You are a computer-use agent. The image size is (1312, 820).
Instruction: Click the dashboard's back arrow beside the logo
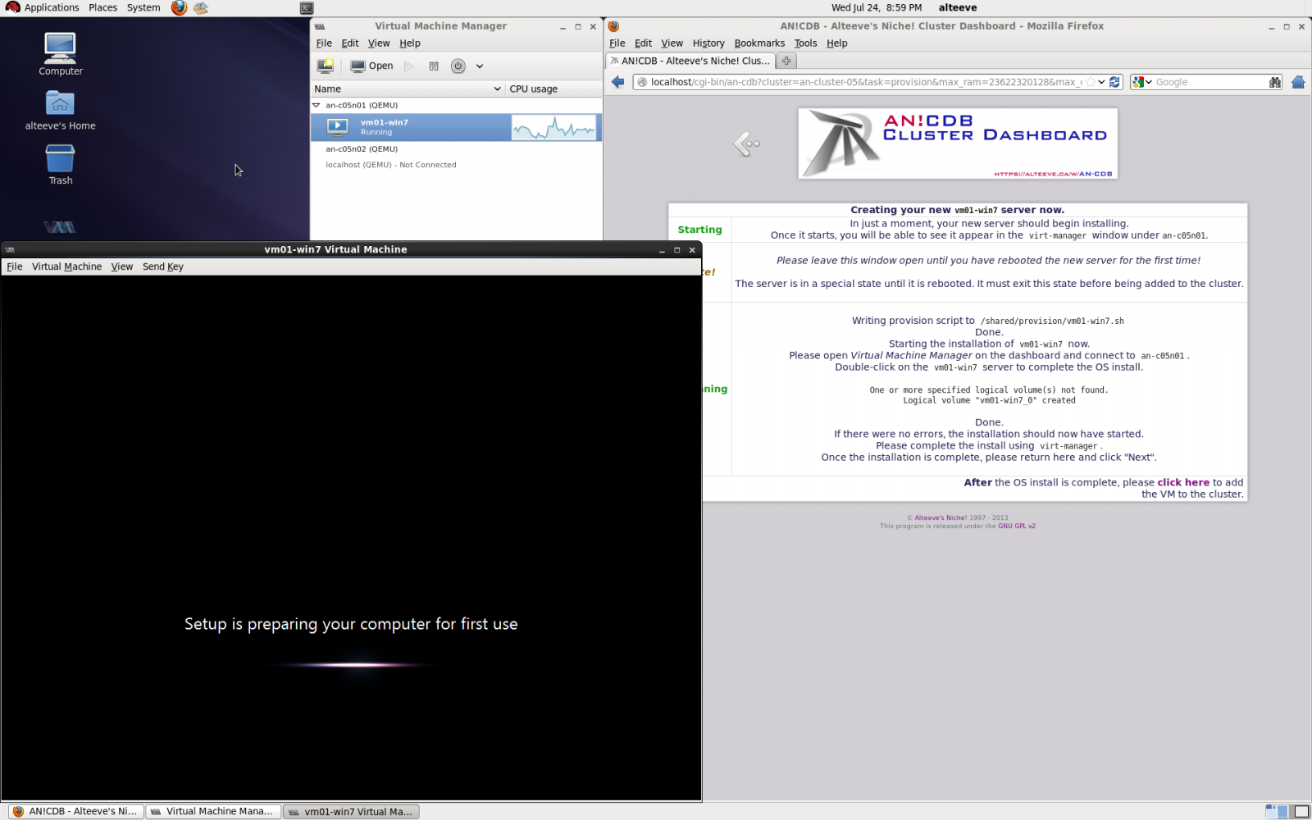click(746, 144)
